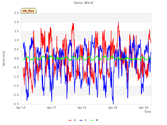Image resolution: width=167 pixels, height=125 pixels.
Task: Click the Apr 25 x-axis label
Action: coord(113,108)
